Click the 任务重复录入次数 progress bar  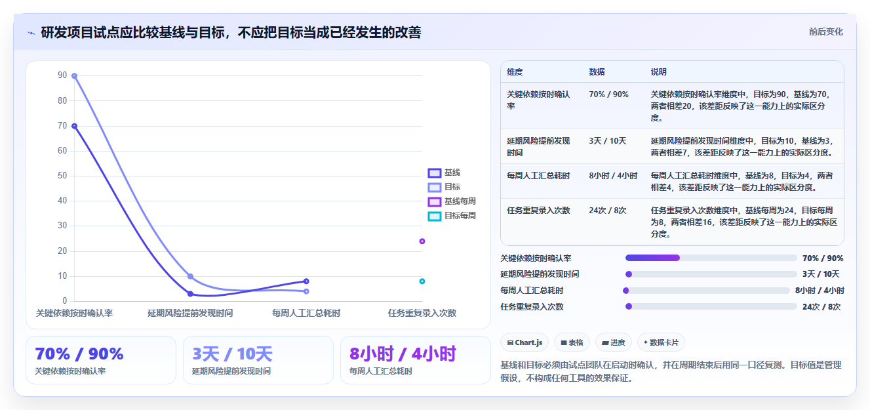(711, 306)
